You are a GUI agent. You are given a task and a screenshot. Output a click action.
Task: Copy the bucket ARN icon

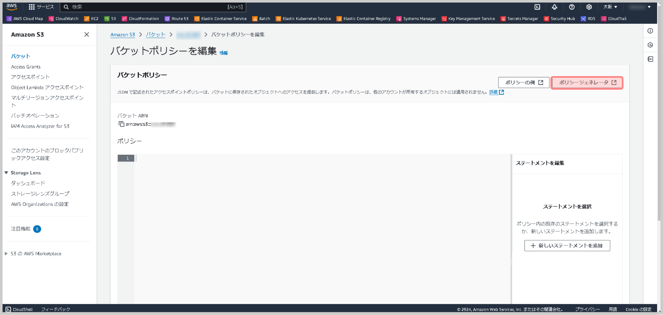click(122, 124)
